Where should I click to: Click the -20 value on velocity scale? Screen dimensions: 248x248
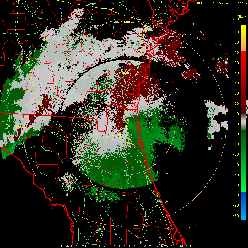click(236, 144)
